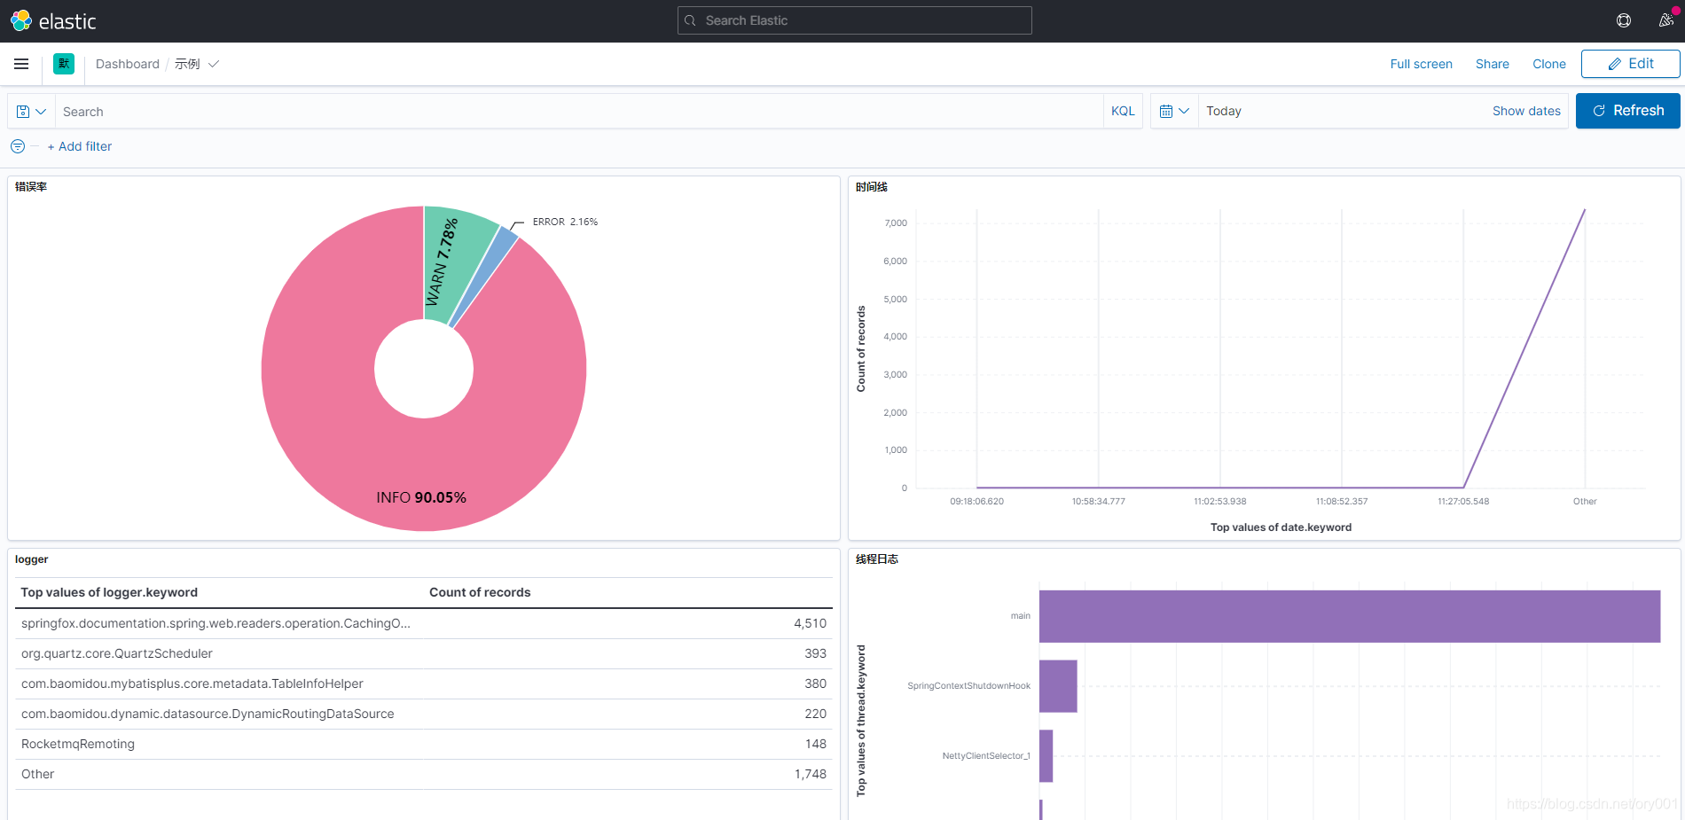Sort by Top values of logger.keyword
The height and width of the screenshot is (820, 1685).
click(x=109, y=592)
